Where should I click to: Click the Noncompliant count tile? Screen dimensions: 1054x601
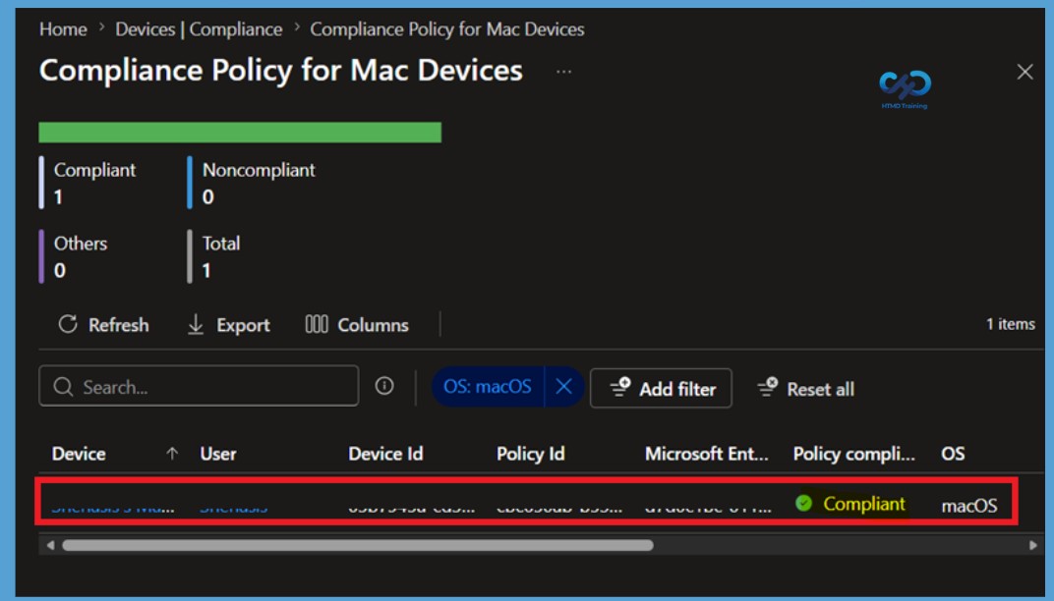coord(252,183)
